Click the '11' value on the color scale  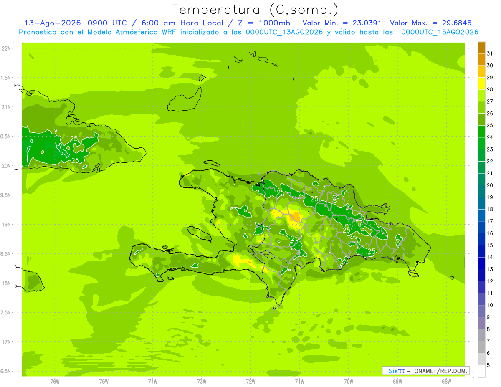[490, 293]
